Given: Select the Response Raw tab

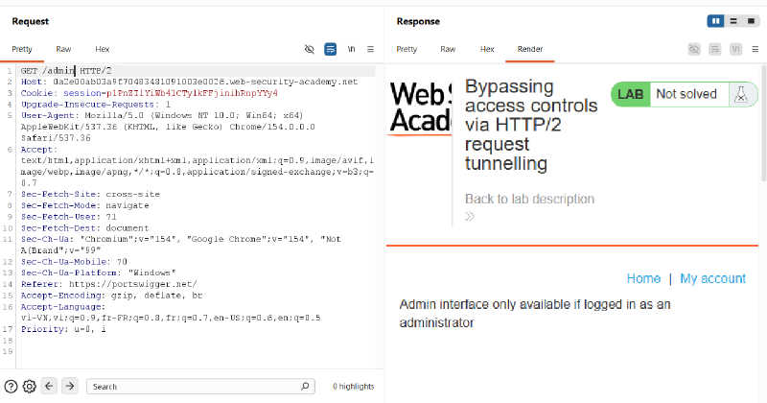Looking at the screenshot, I should click(x=448, y=49).
